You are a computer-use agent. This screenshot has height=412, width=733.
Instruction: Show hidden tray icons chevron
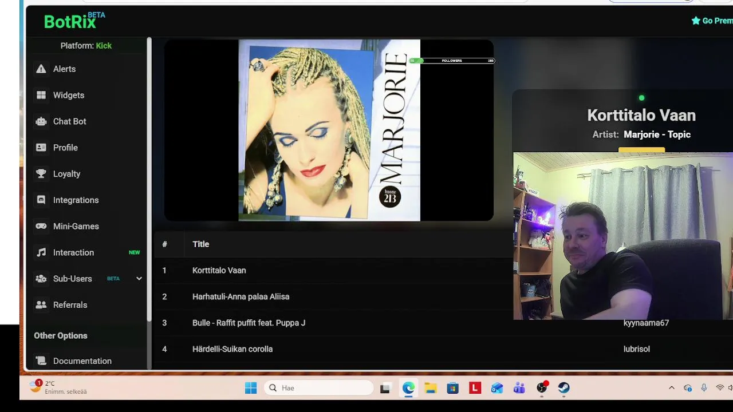click(672, 388)
